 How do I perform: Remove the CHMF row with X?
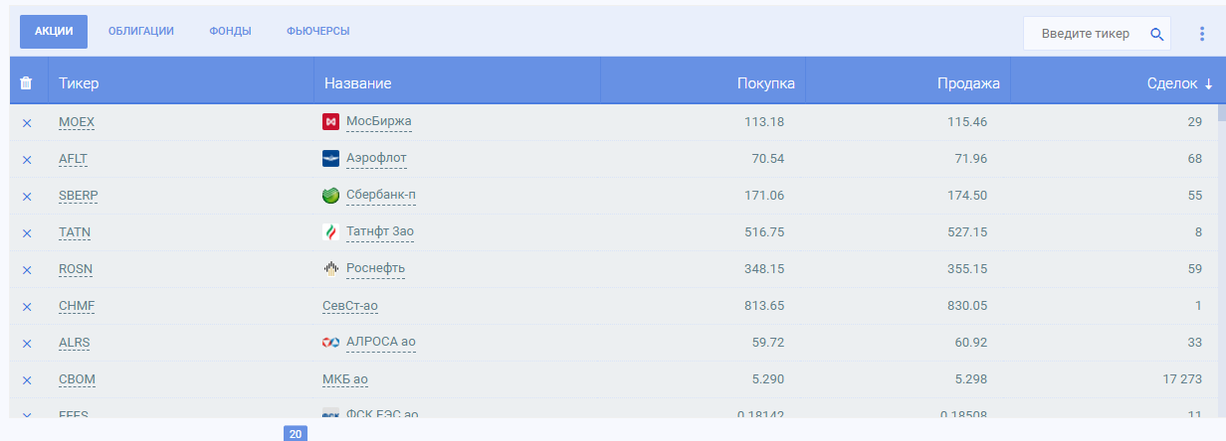(x=27, y=306)
